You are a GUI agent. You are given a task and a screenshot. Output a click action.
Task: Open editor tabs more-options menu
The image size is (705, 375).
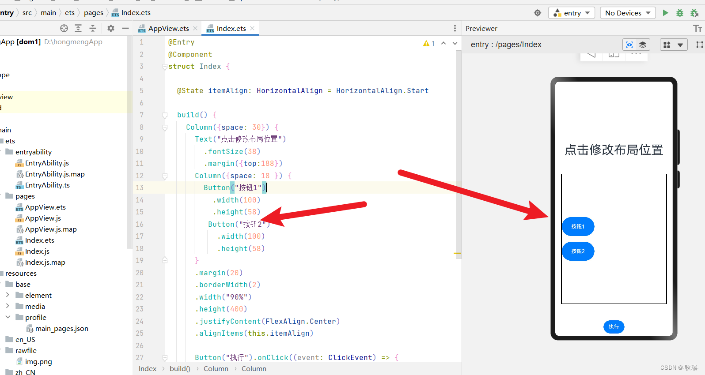(x=455, y=28)
